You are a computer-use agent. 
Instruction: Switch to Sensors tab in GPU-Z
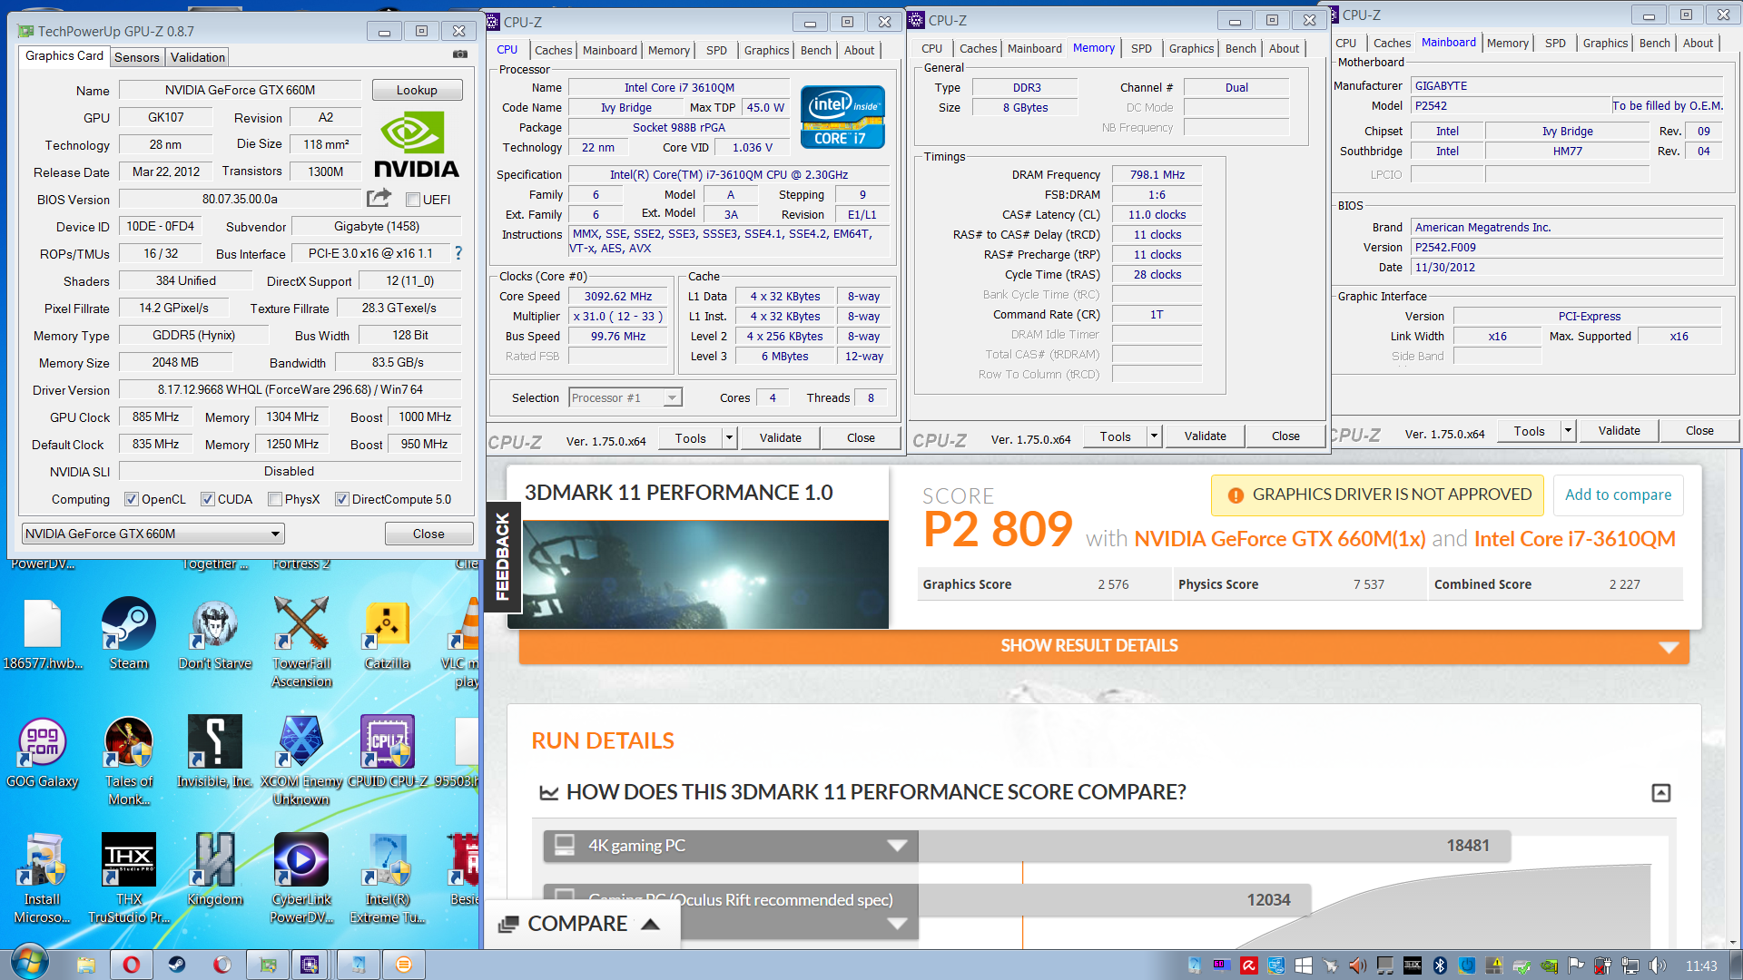[x=137, y=57]
